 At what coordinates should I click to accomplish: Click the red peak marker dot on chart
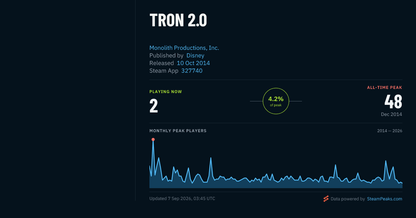pyautogui.click(x=153, y=139)
